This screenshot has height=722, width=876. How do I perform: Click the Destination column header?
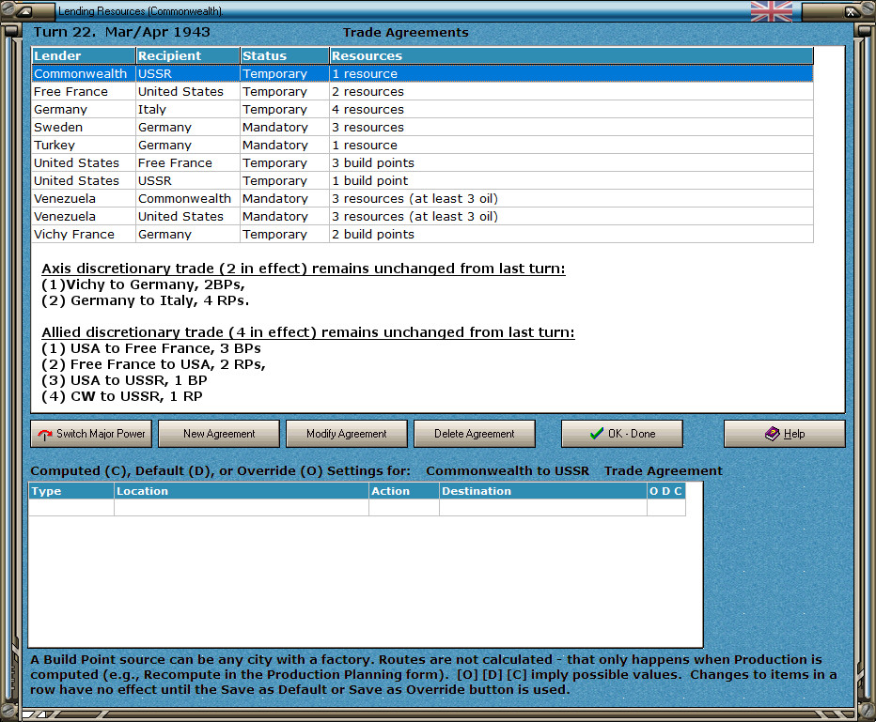click(x=543, y=491)
